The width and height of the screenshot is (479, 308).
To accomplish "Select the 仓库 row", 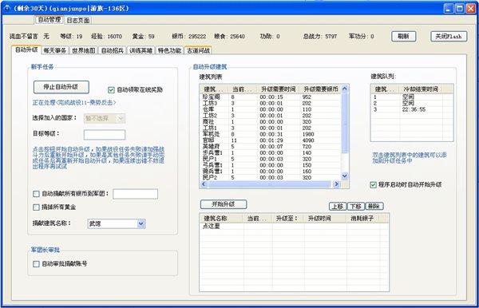I will pos(271,109).
